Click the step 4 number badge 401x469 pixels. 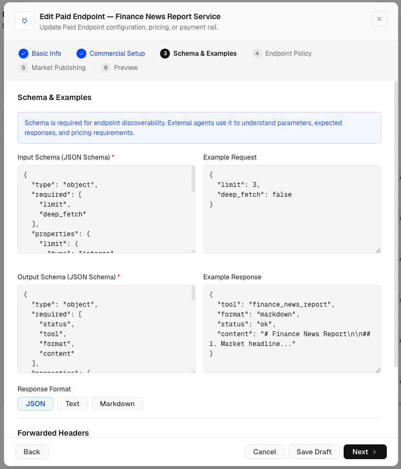click(257, 54)
